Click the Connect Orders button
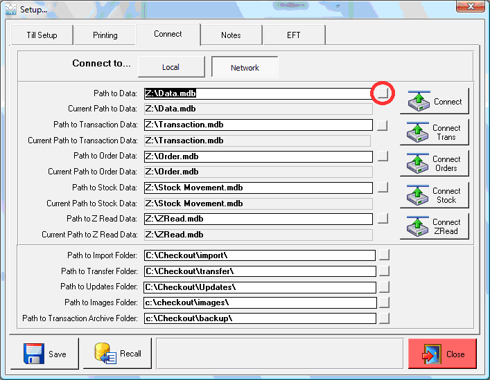This screenshot has width=490, height=380. click(x=435, y=163)
